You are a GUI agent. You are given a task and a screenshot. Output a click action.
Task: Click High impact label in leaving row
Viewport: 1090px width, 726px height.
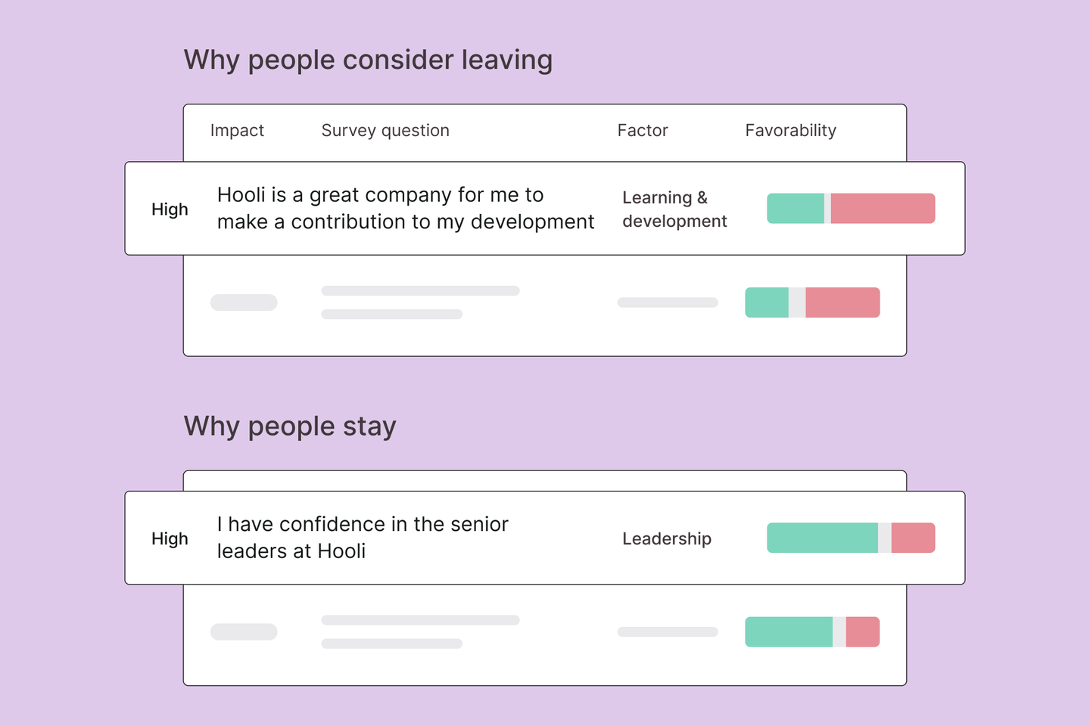click(x=170, y=209)
